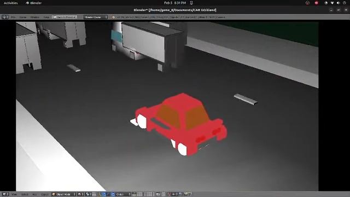Toggle the 3D manipulator widget
The width and height of the screenshot is (350, 197).
pos(100,194)
